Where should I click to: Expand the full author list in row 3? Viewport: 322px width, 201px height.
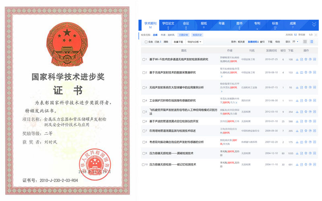point(222,91)
